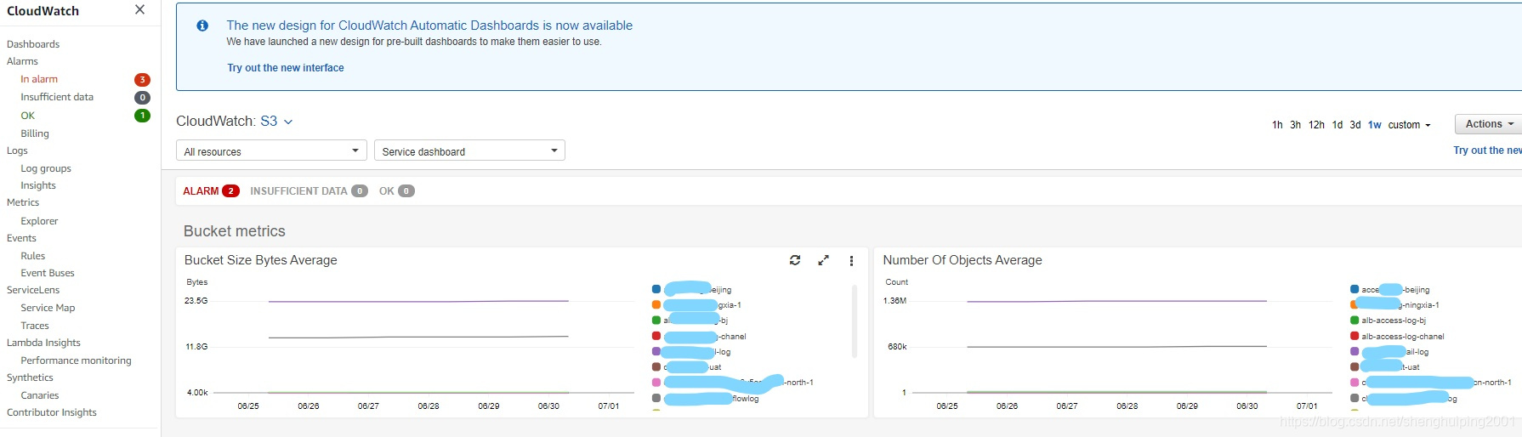Enlarge the Bucket Size Bytes Average widget
1522x437 pixels.
(823, 260)
